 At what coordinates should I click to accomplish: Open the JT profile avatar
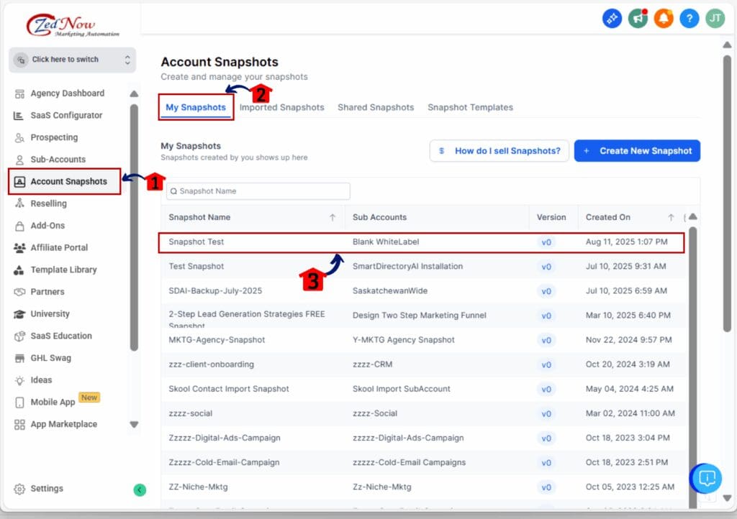(715, 18)
